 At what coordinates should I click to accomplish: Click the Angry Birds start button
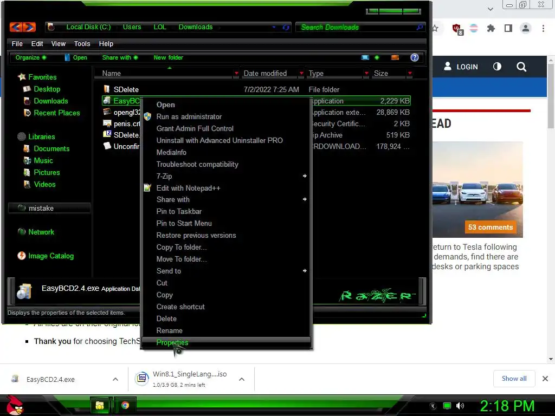tap(14, 405)
